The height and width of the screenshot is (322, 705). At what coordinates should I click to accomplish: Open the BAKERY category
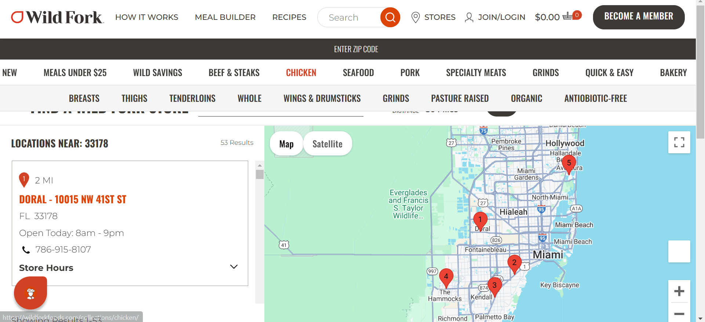(x=673, y=73)
